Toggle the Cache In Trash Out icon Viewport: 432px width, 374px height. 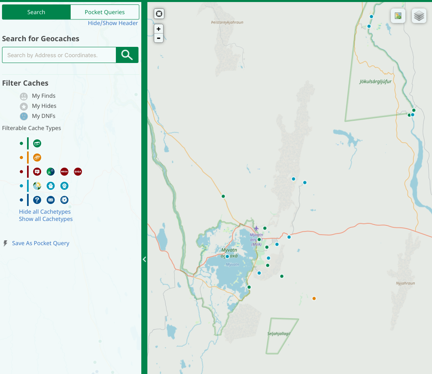click(51, 172)
